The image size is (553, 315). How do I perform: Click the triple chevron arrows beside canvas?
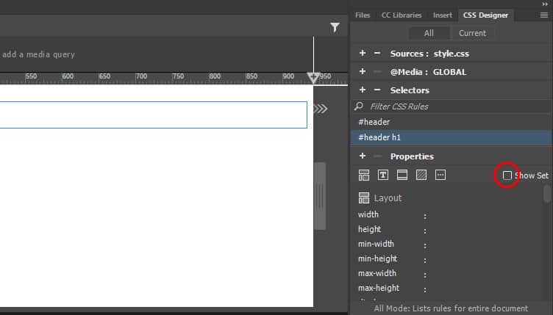320,109
